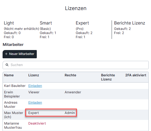
Task: Click the Neuer Mitarbeiter button
Action: pyautogui.click(x=20, y=54)
